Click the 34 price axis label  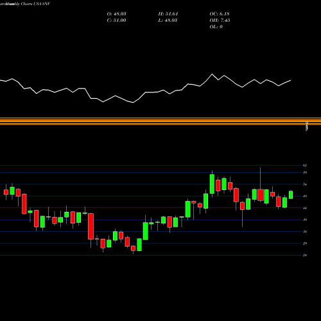pyautogui.click(x=305, y=232)
